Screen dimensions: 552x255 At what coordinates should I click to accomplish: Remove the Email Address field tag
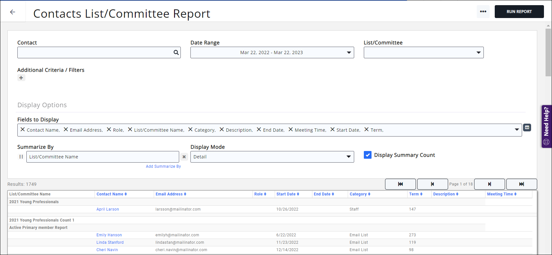66,129
